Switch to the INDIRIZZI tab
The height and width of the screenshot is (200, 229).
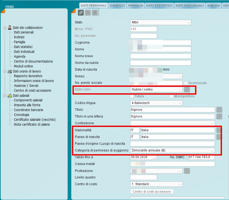(x=117, y=5)
